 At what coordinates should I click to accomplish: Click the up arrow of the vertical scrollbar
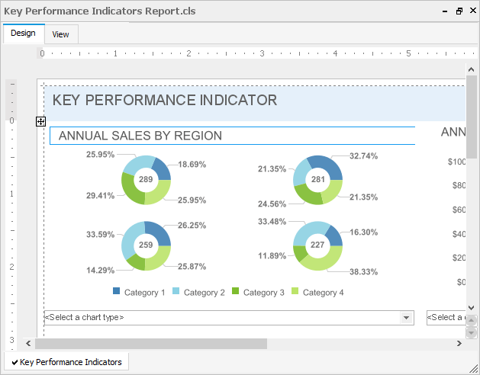coord(471,71)
